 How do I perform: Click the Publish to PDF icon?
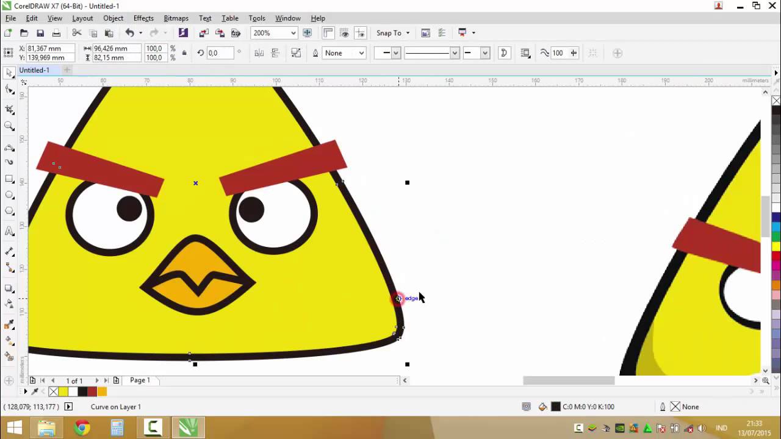pyautogui.click(x=236, y=33)
